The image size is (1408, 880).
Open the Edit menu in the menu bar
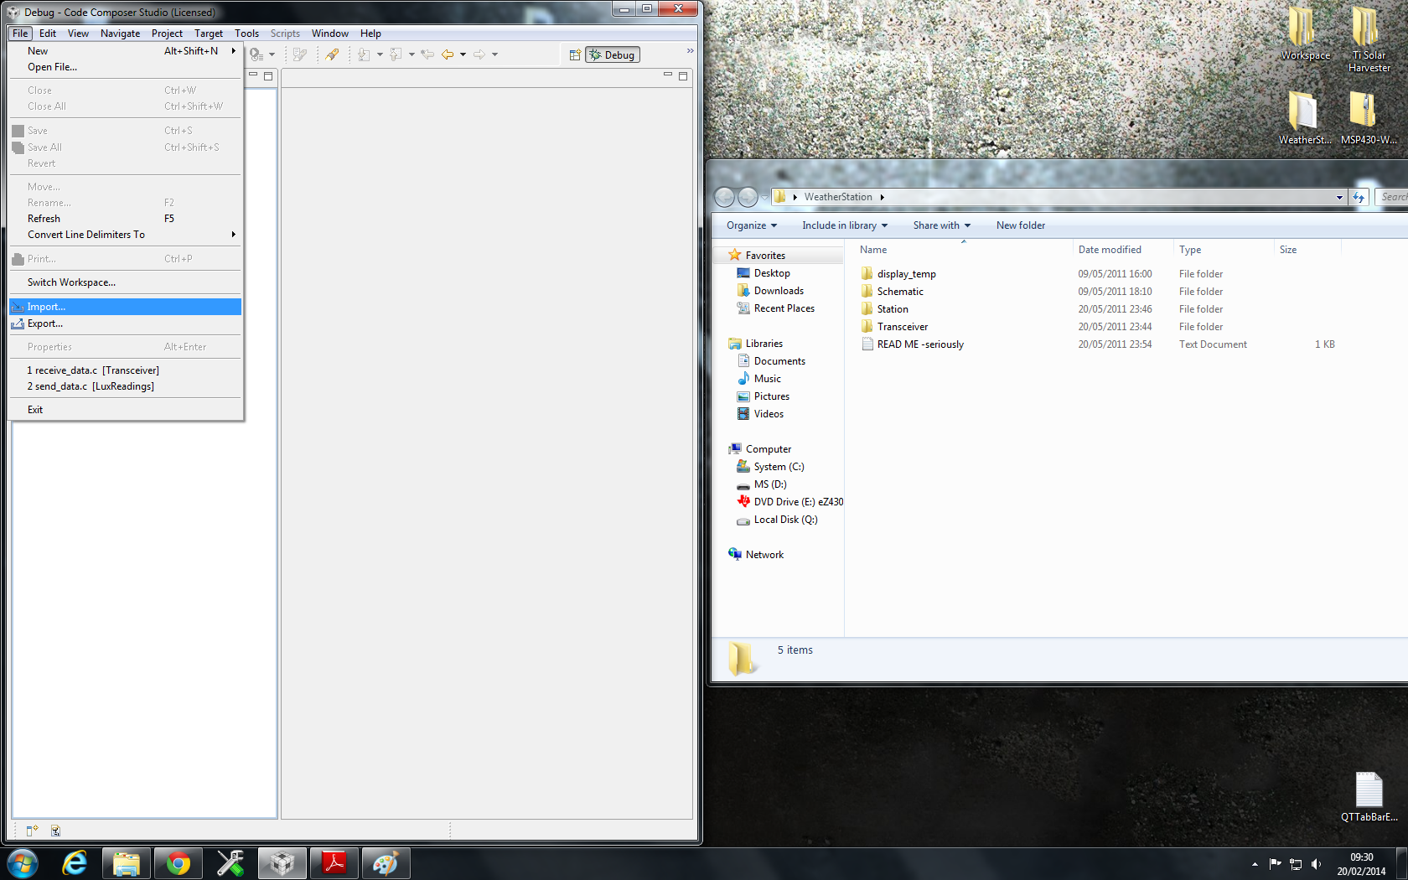coord(48,34)
